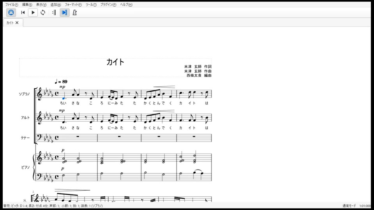Start playback with the play button
374x210 pixels.
(33, 12)
